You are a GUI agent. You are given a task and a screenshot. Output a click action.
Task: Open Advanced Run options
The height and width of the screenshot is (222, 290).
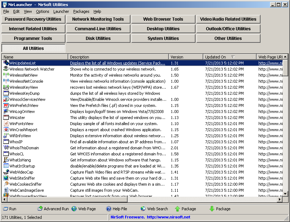(x=53, y=209)
